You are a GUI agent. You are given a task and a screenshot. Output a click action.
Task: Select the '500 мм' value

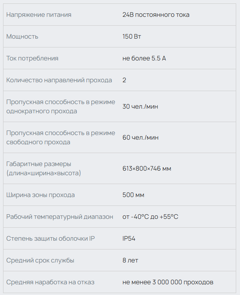click(133, 195)
